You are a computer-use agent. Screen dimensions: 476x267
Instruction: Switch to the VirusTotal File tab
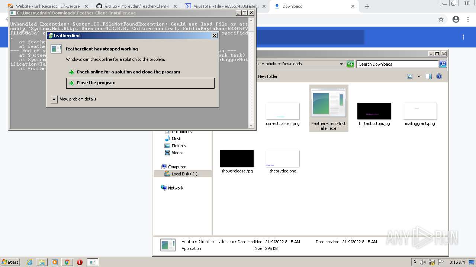point(225,6)
